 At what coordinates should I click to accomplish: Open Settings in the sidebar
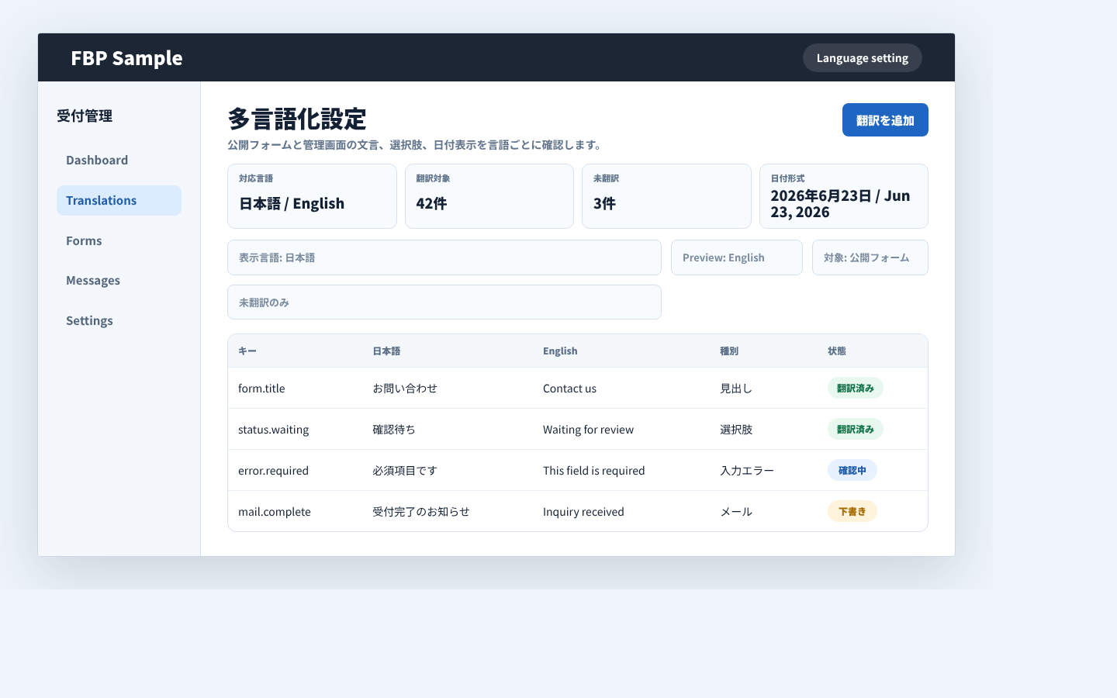pyautogui.click(x=119, y=321)
